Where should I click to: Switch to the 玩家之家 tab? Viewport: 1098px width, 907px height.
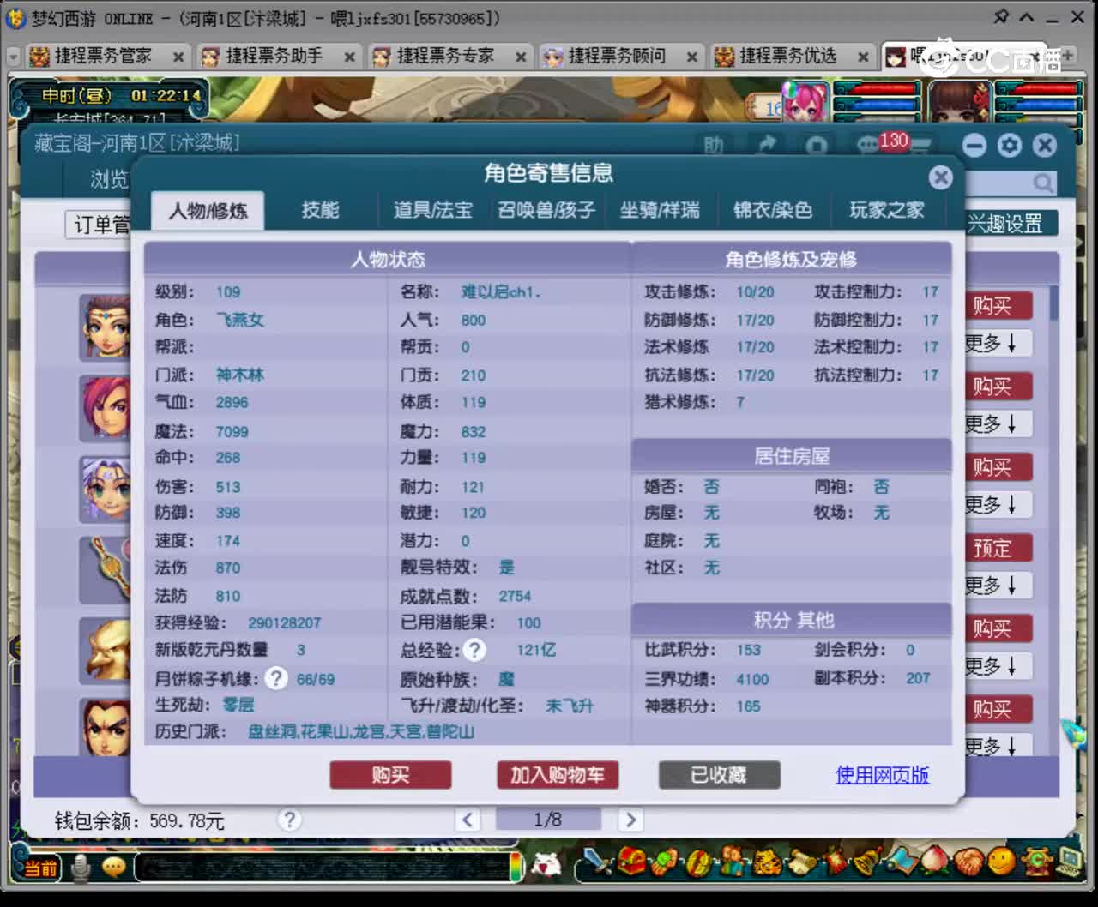887,210
